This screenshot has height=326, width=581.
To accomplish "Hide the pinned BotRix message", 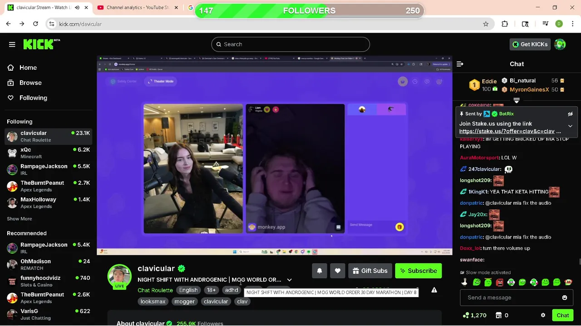I will pyautogui.click(x=570, y=114).
